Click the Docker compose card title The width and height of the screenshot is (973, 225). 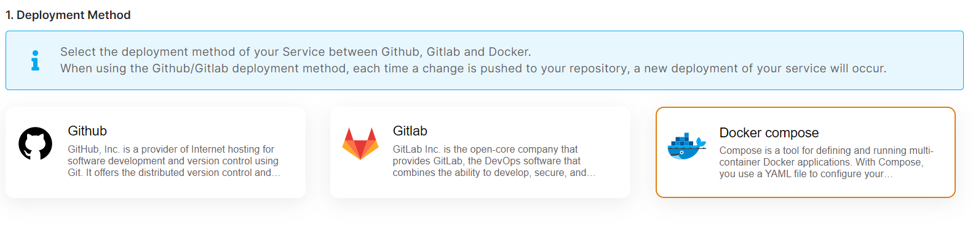pyautogui.click(x=769, y=133)
